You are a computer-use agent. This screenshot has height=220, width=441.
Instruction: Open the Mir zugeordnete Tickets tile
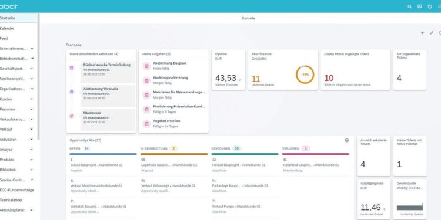(410, 70)
